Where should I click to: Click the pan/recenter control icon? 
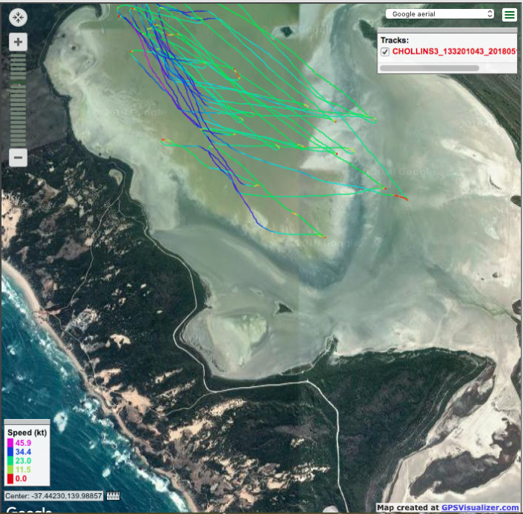(x=19, y=17)
